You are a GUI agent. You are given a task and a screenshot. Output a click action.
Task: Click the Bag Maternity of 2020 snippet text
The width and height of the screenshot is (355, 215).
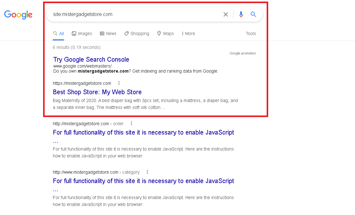[145, 104]
